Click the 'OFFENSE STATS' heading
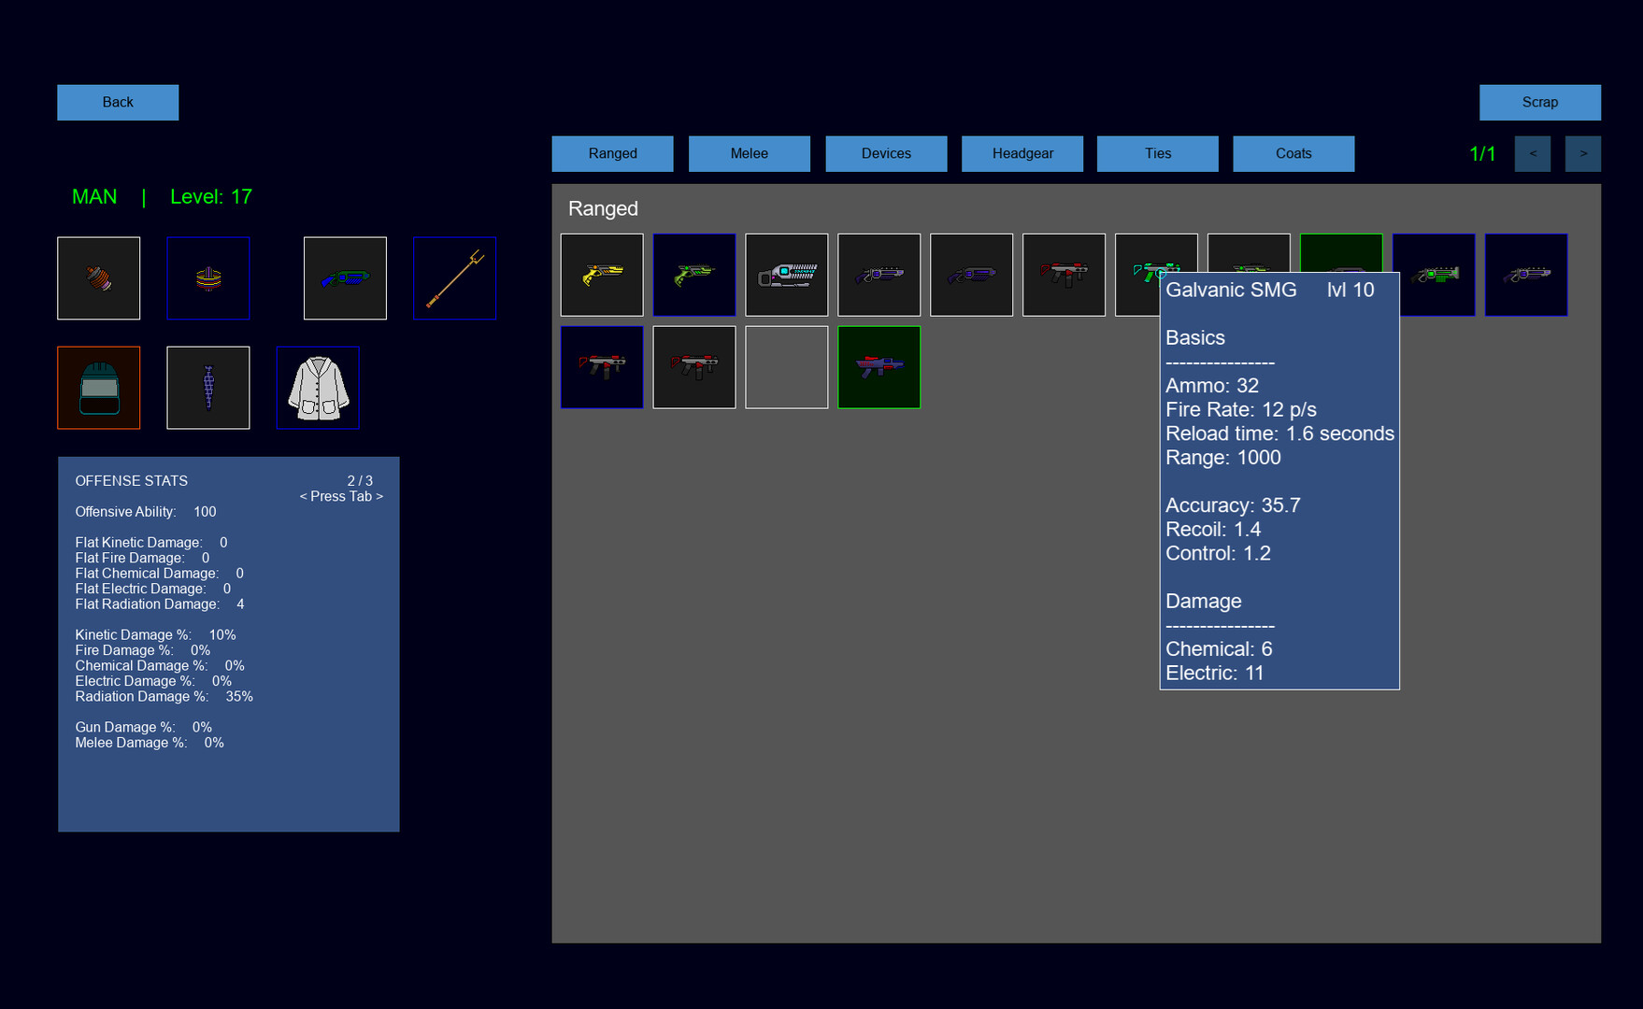Viewport: 1643px width, 1009px height. [132, 480]
